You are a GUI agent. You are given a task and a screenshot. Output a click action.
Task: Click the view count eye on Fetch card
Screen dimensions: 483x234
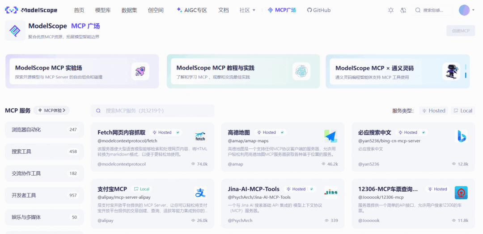click(x=193, y=164)
